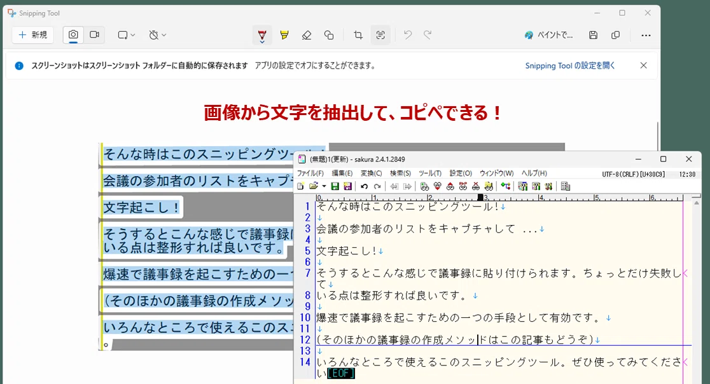Click the 12:30 clock in the sakura toolbar row
The width and height of the screenshot is (710, 384).
click(x=687, y=174)
